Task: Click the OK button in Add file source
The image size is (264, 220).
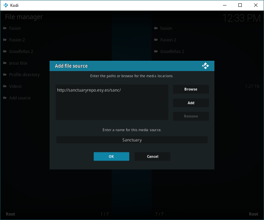Action: [111, 156]
